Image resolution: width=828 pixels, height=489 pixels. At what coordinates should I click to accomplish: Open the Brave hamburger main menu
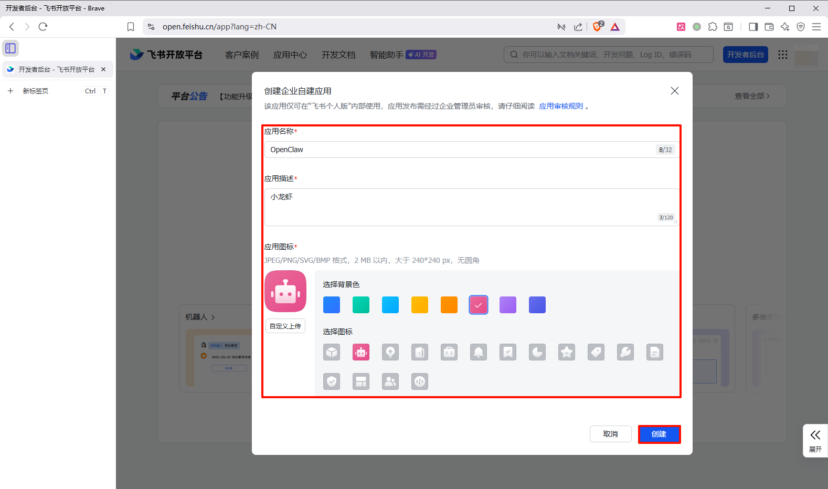[816, 27]
